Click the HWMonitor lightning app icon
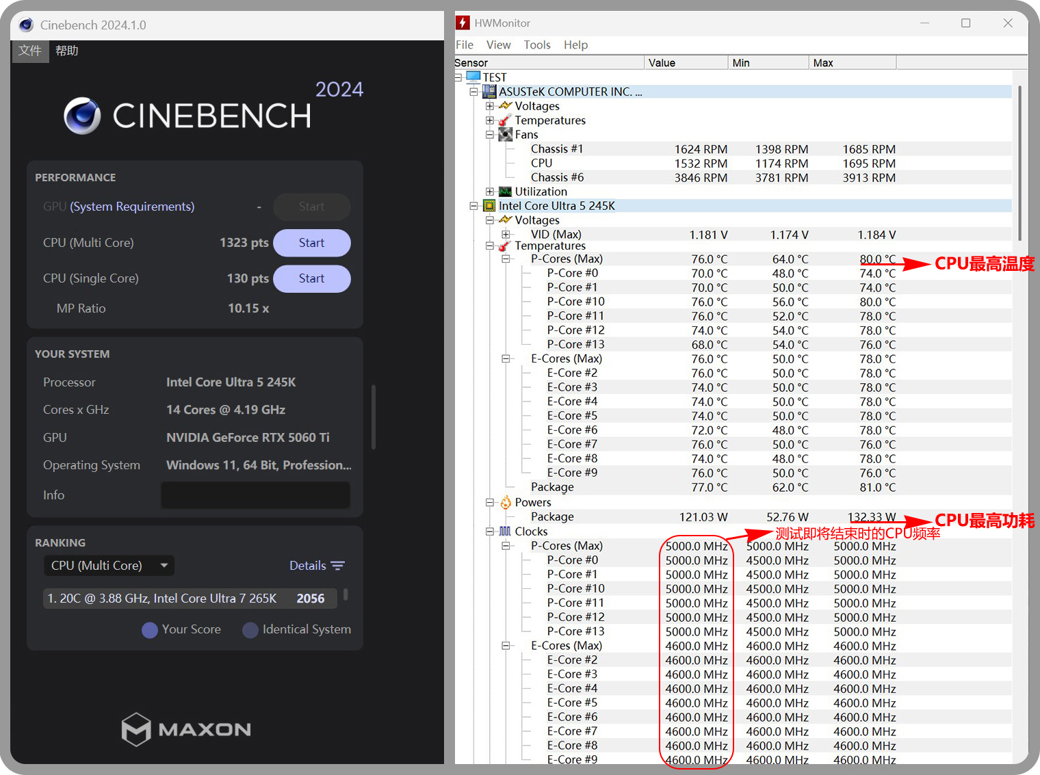 tap(463, 23)
